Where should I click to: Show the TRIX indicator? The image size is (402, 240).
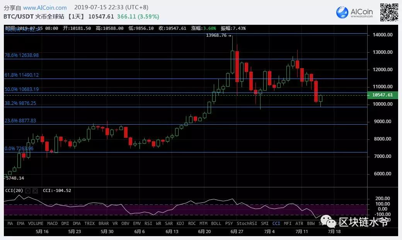(x=89, y=223)
